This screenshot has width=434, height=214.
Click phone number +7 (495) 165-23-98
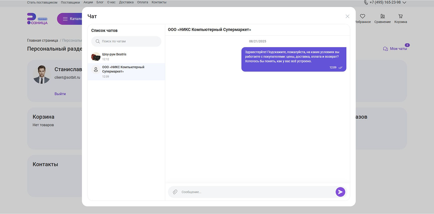click(385, 2)
